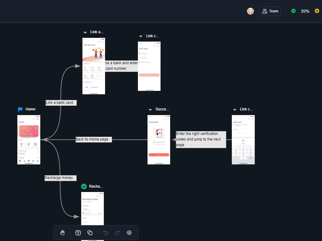Click the cow avatar profile icon
Viewport: 322px width, 241px height.
[250, 11]
